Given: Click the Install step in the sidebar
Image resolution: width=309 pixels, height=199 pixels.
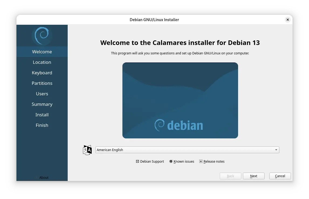Looking at the screenshot, I should 42,115.
